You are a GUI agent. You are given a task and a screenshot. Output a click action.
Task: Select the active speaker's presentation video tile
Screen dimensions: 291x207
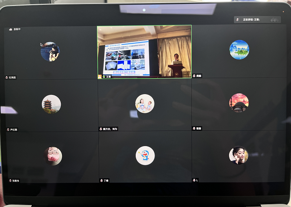pyautogui.click(x=144, y=51)
